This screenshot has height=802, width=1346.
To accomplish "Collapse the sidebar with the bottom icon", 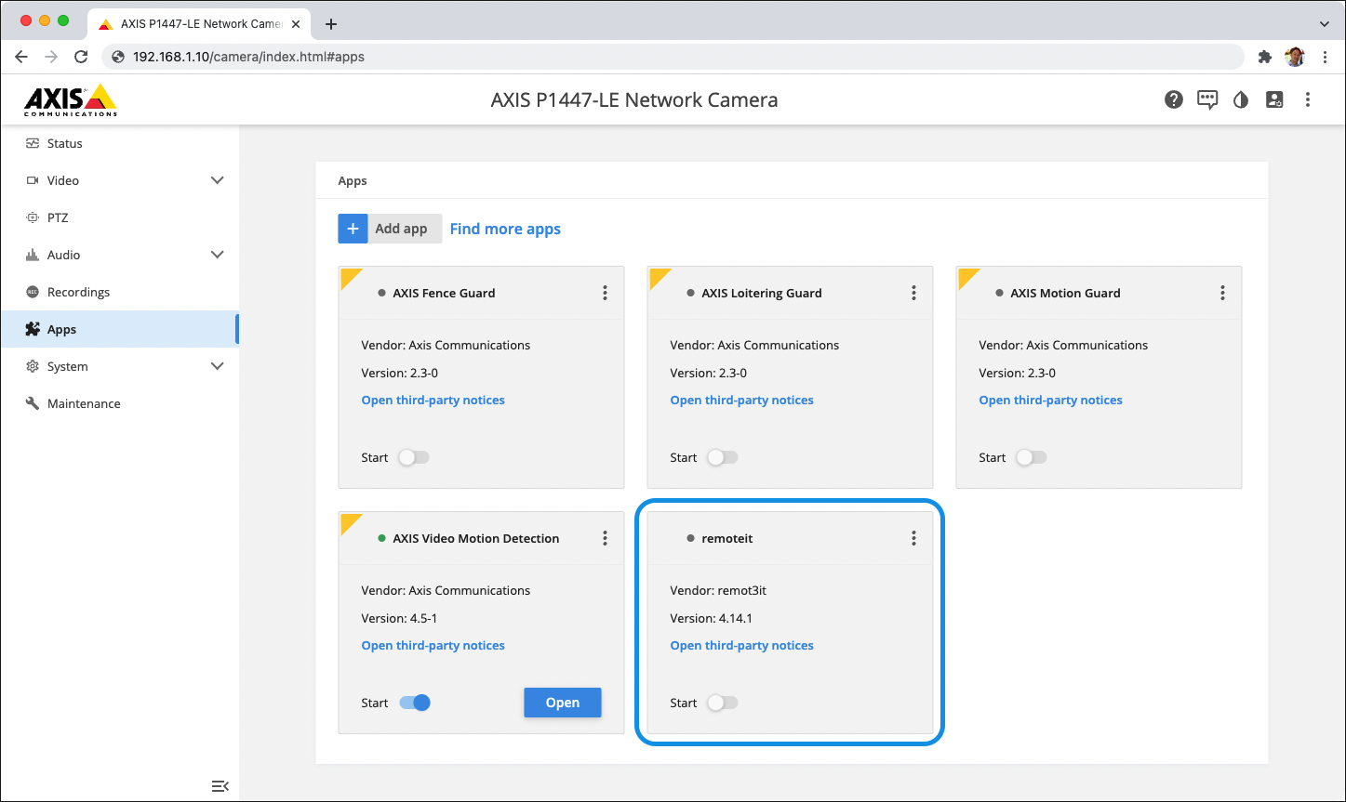I will pyautogui.click(x=220, y=786).
